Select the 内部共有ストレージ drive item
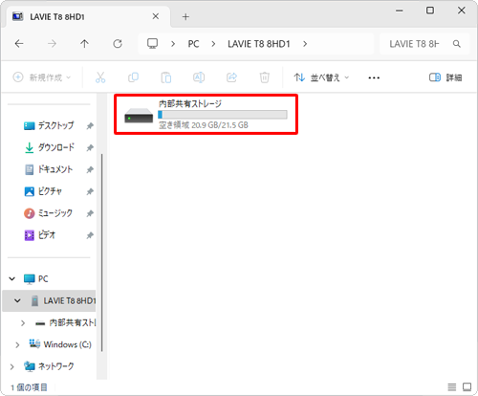Viewport: 478px width, 396px height. [206, 114]
